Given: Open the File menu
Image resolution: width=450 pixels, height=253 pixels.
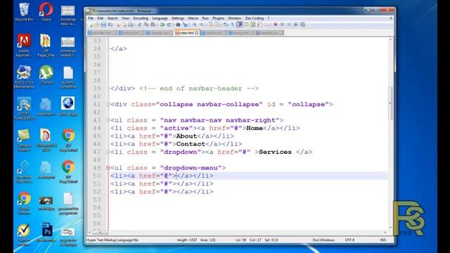Looking at the screenshot, I should coord(91,18).
